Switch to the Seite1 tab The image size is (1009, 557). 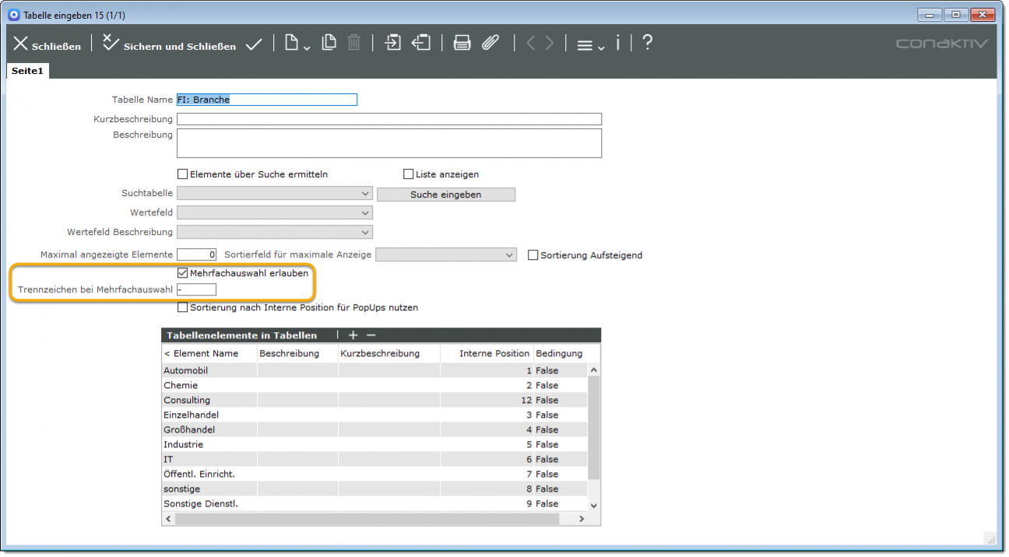click(28, 71)
